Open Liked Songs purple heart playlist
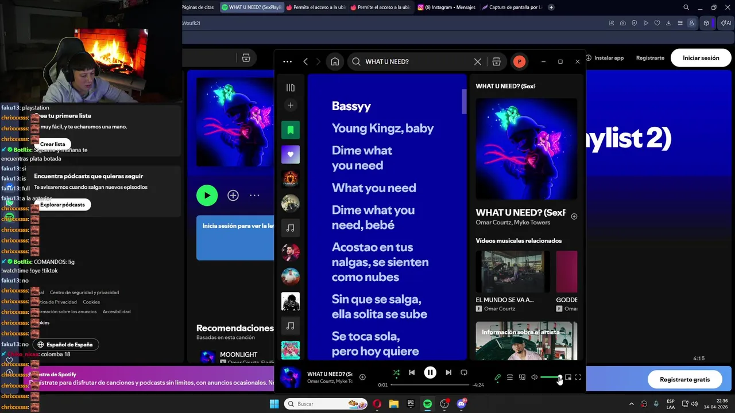Viewport: 735px width, 413px height. [x=291, y=154]
